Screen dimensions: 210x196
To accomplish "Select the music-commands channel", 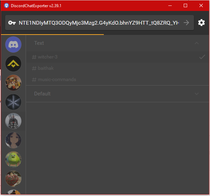I will [117, 79].
